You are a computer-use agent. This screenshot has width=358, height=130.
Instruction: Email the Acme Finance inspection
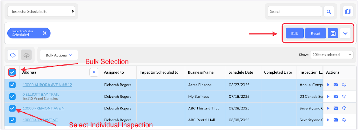(336, 85)
